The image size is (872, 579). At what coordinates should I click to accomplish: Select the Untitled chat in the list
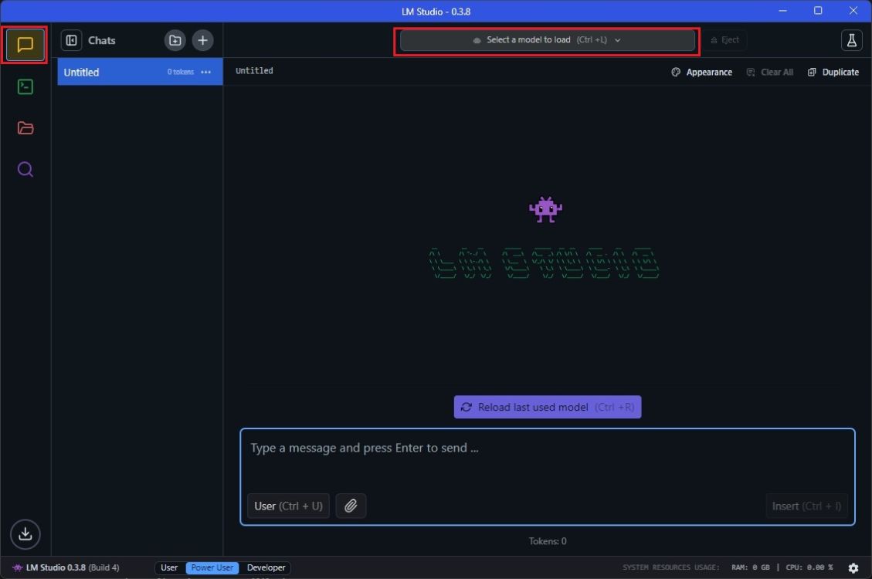pyautogui.click(x=108, y=72)
